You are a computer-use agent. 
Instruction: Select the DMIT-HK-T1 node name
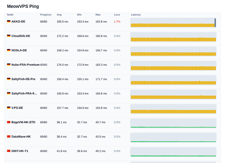point(20,151)
